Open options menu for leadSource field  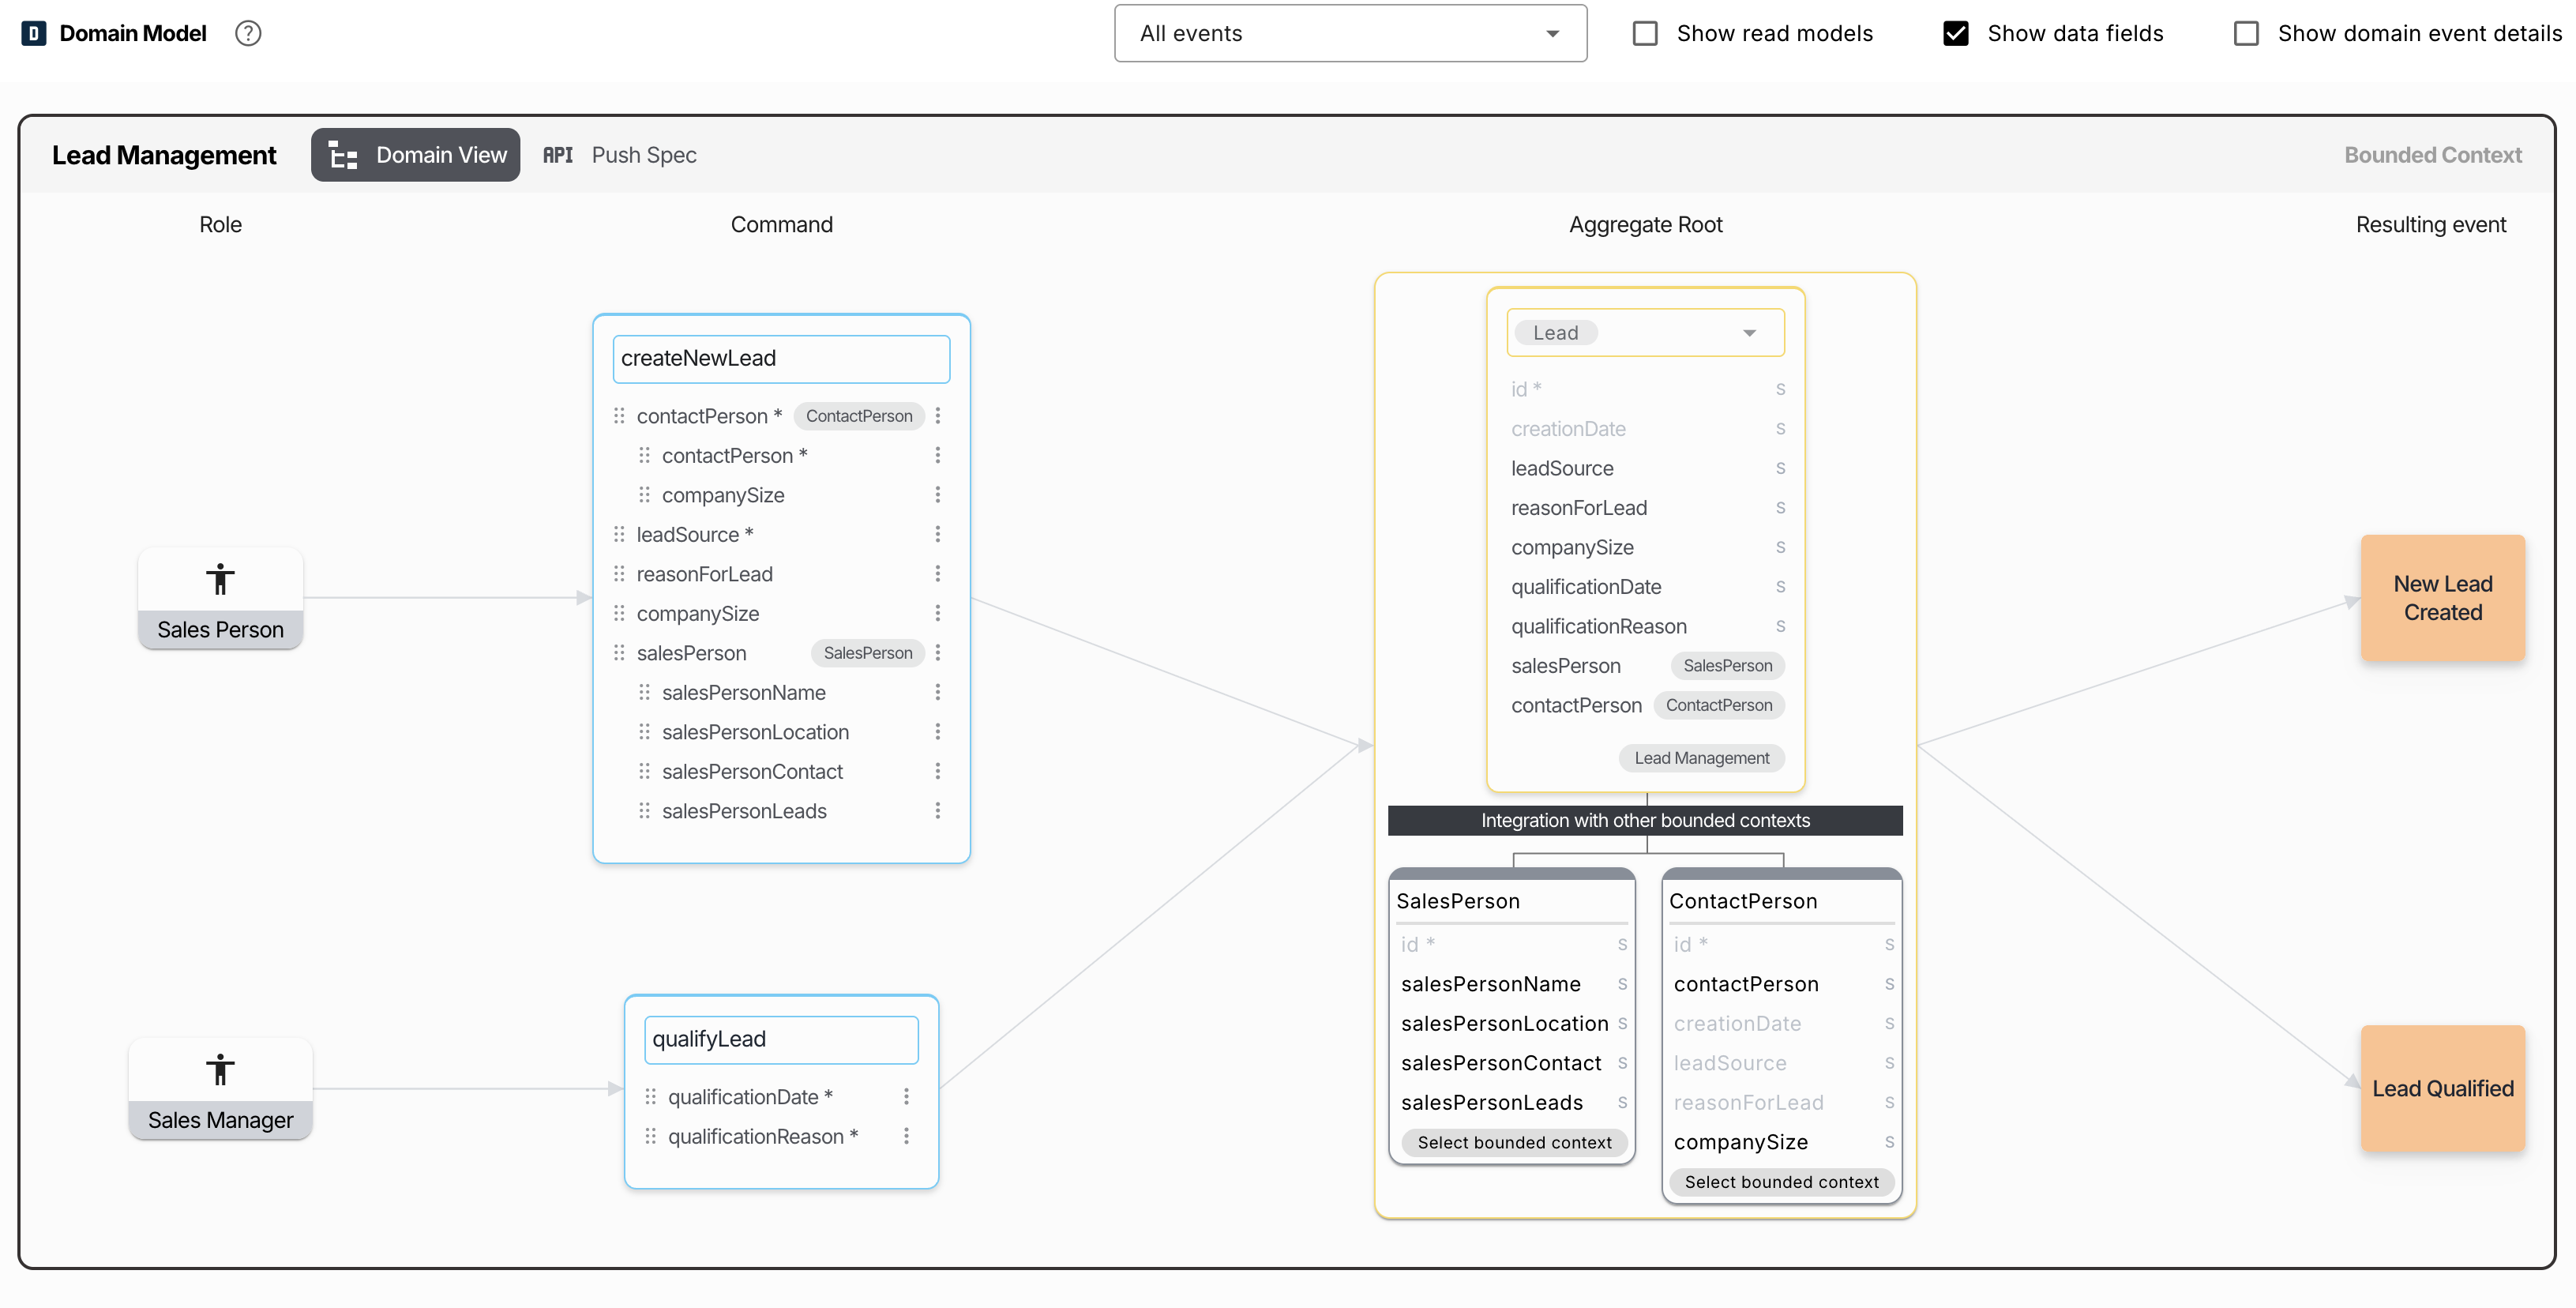[x=938, y=535]
